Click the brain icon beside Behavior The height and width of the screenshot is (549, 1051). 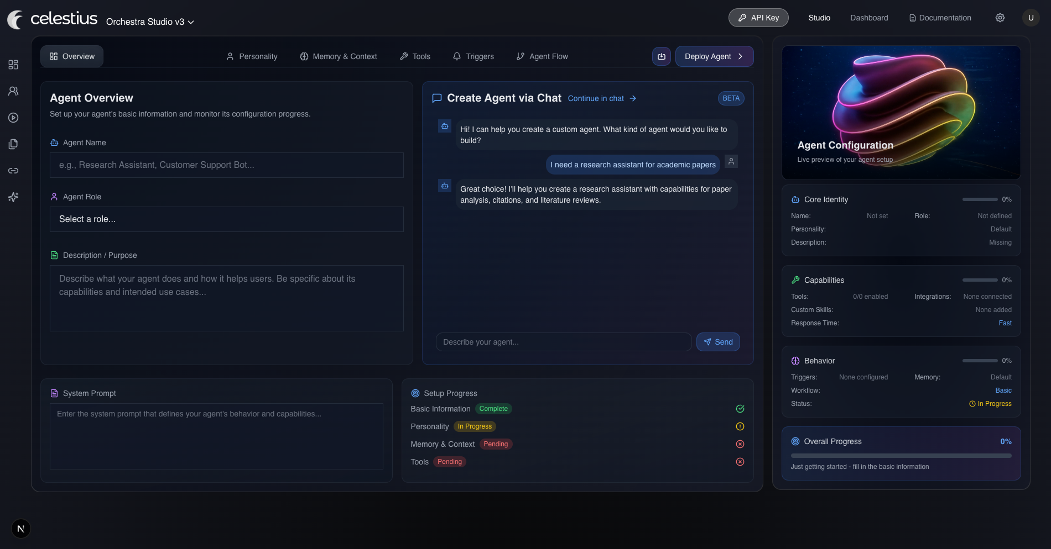click(795, 361)
